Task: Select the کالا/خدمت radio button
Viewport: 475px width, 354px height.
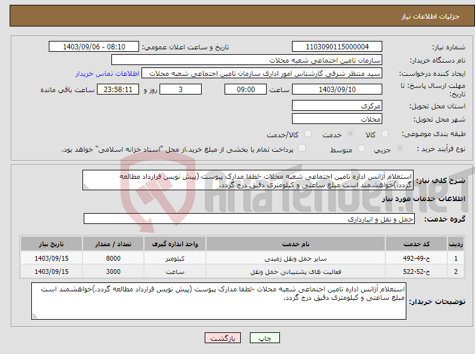Action: click(308, 134)
